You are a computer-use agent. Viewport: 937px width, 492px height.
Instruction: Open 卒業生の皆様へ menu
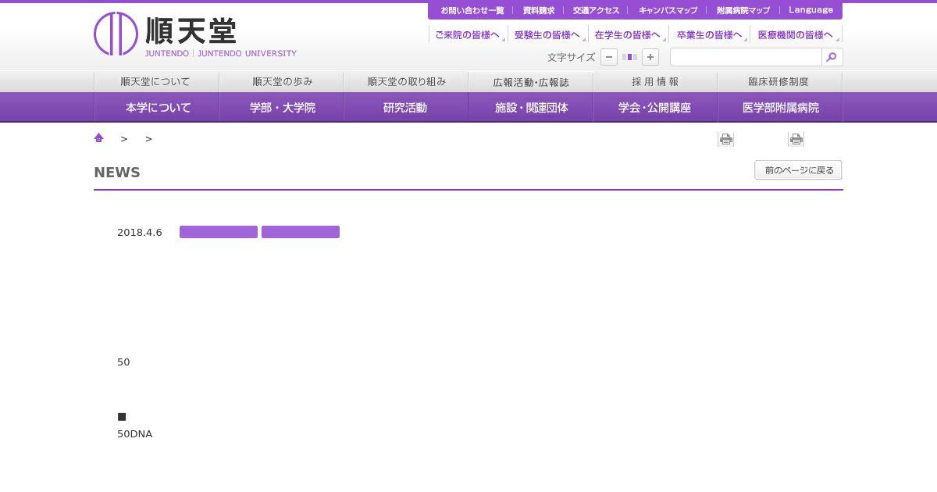(709, 34)
